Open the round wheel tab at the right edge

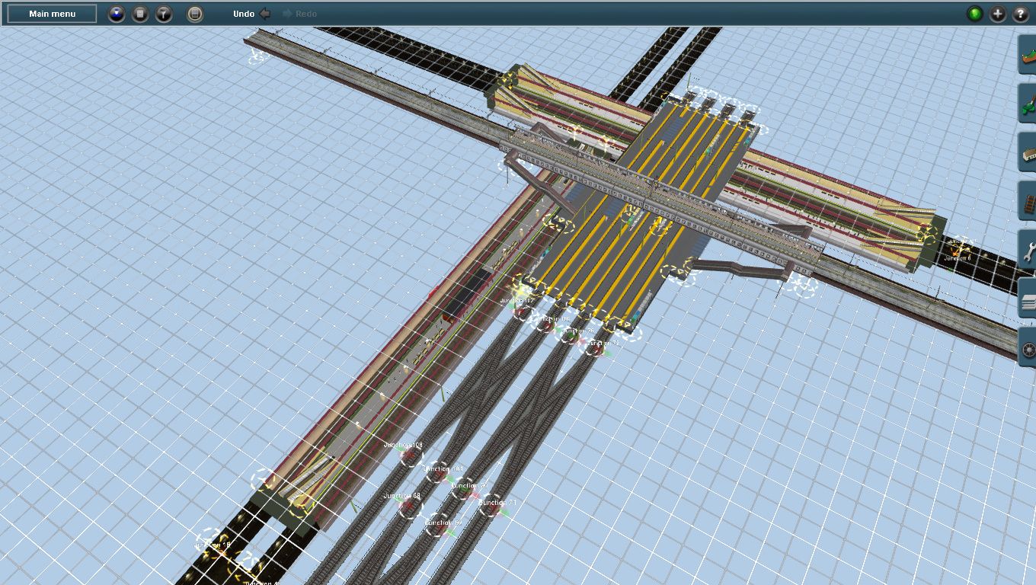coord(1028,347)
